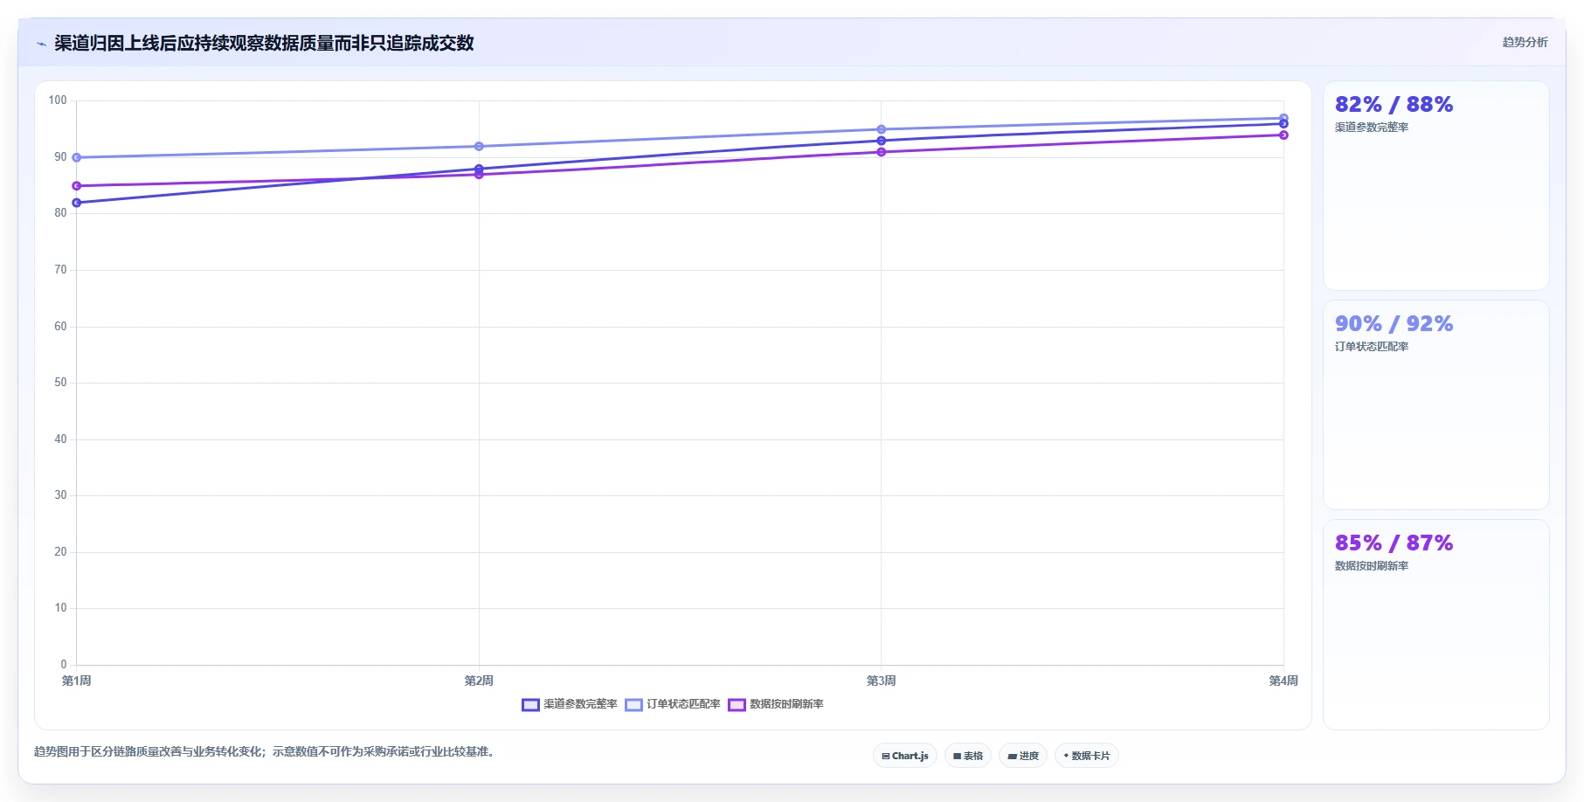Select the 进度 chip
1584x802 pixels.
(1023, 756)
